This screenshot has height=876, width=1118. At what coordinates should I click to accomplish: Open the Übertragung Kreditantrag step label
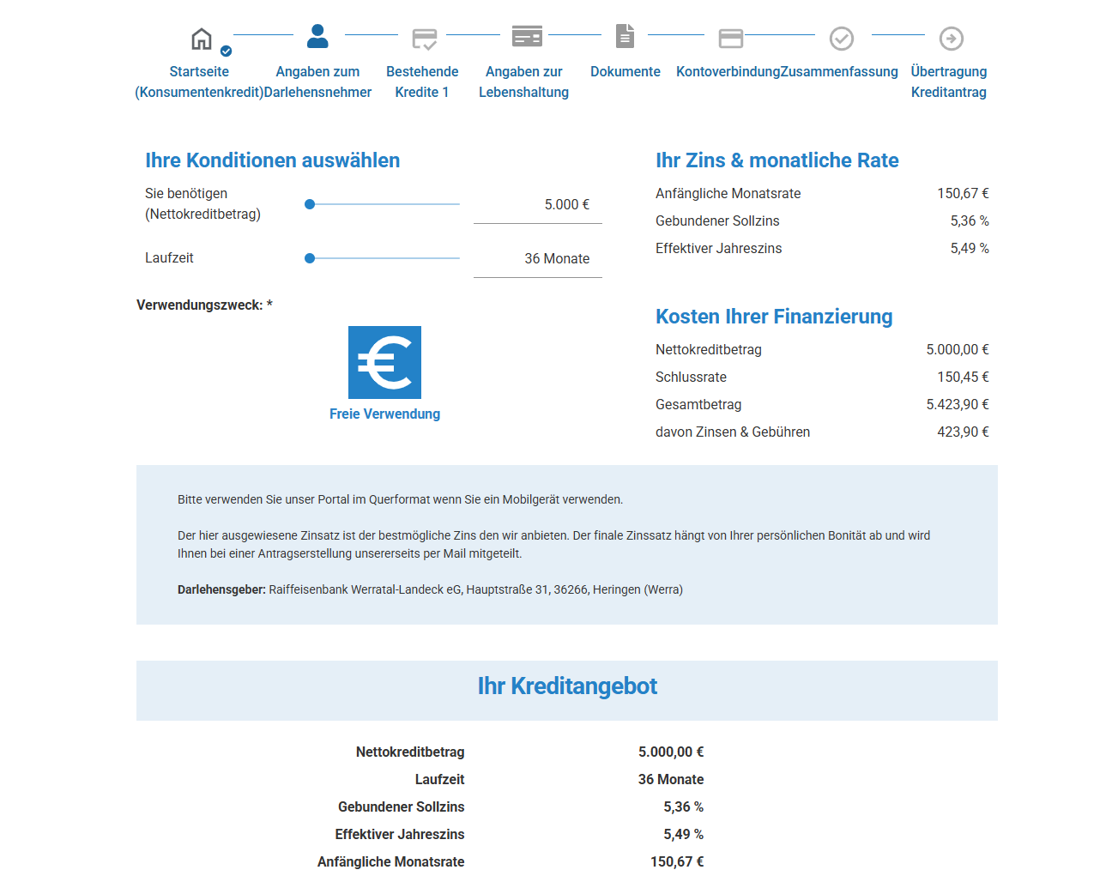948,82
